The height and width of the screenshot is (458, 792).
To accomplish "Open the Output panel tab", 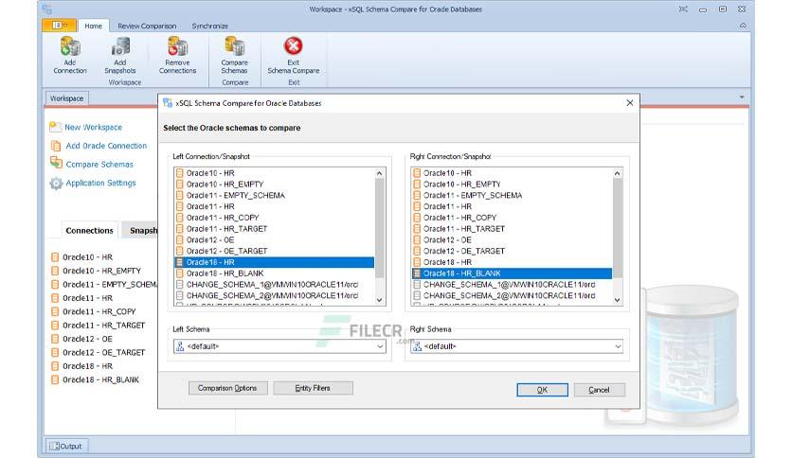I will (x=66, y=446).
